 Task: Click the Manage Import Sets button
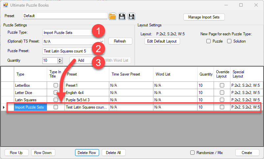coord(204,17)
